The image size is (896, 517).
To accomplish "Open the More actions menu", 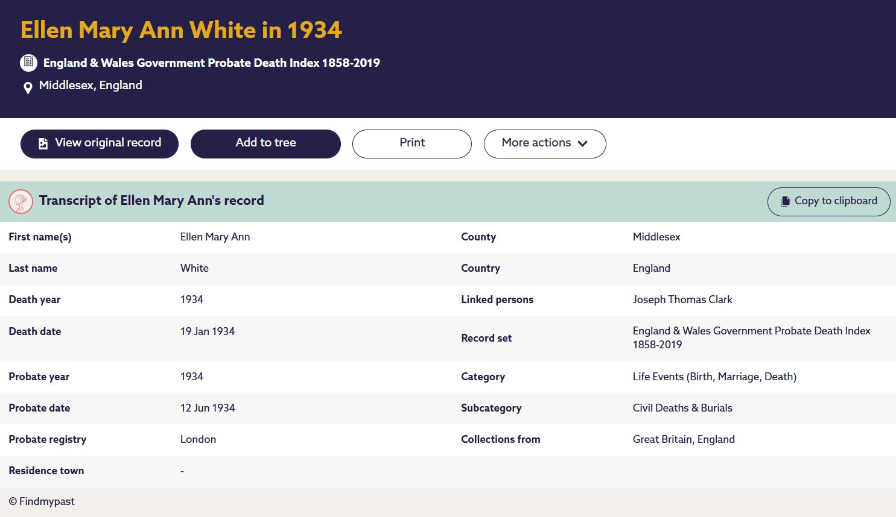I will 536,143.
